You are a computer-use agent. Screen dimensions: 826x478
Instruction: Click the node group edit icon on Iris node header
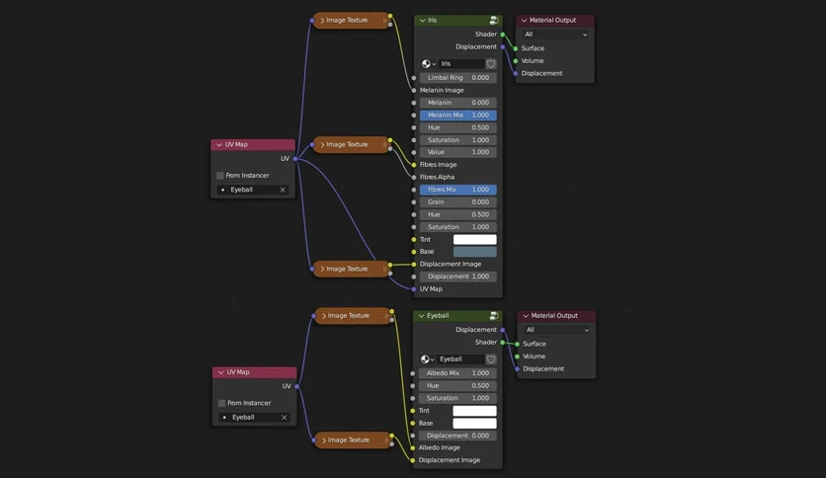tap(494, 20)
